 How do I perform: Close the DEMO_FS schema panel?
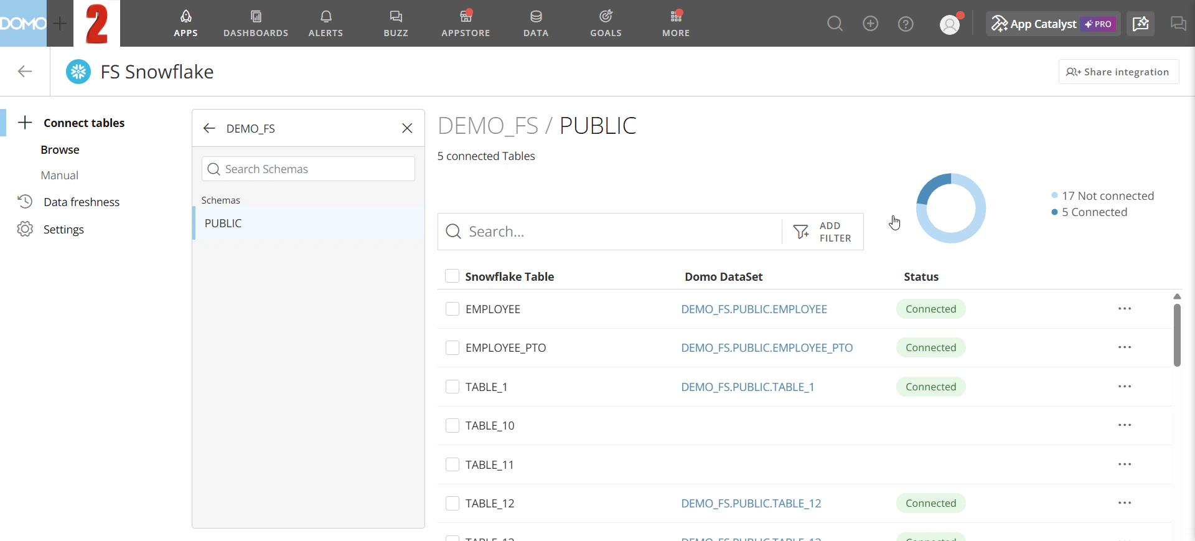[407, 128]
